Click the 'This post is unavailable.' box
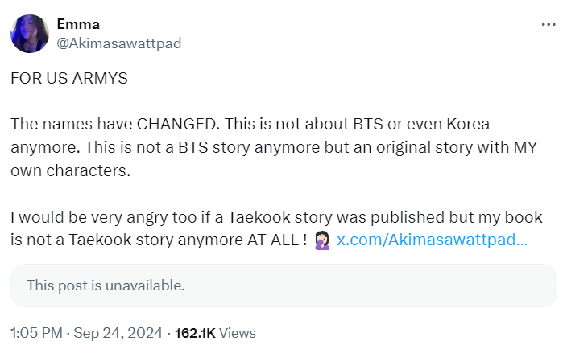 click(283, 285)
